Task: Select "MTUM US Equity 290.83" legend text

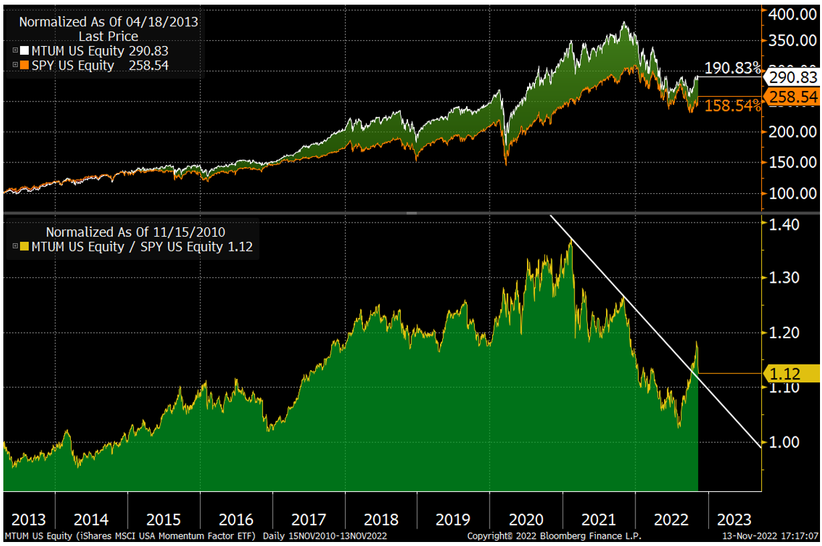Action: pos(98,51)
